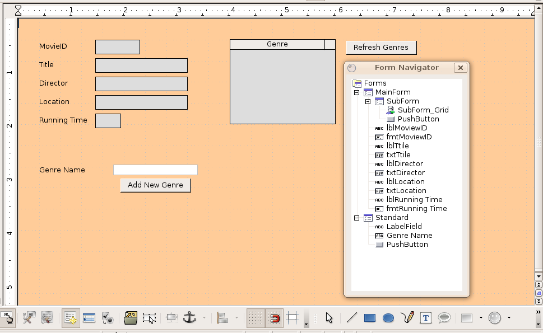The width and height of the screenshot is (543, 333).
Task: Select txtDirector in the Form Navigator
Action: click(x=405, y=173)
